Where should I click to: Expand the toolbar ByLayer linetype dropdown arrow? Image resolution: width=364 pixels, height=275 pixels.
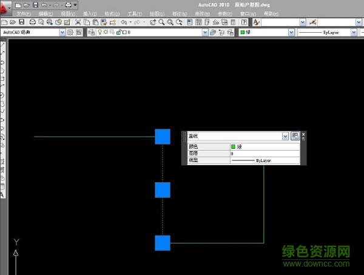(354, 32)
